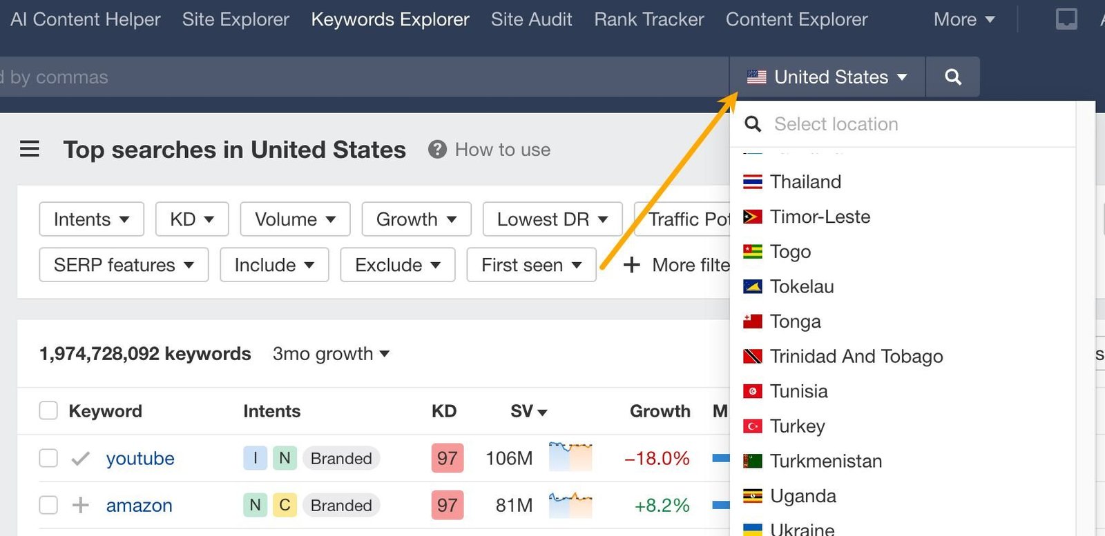The image size is (1105, 536).
Task: Open the youtube keyword link
Action: (140, 458)
